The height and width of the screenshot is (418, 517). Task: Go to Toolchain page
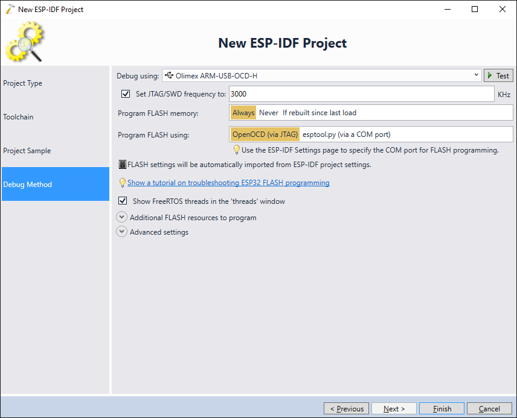point(56,117)
